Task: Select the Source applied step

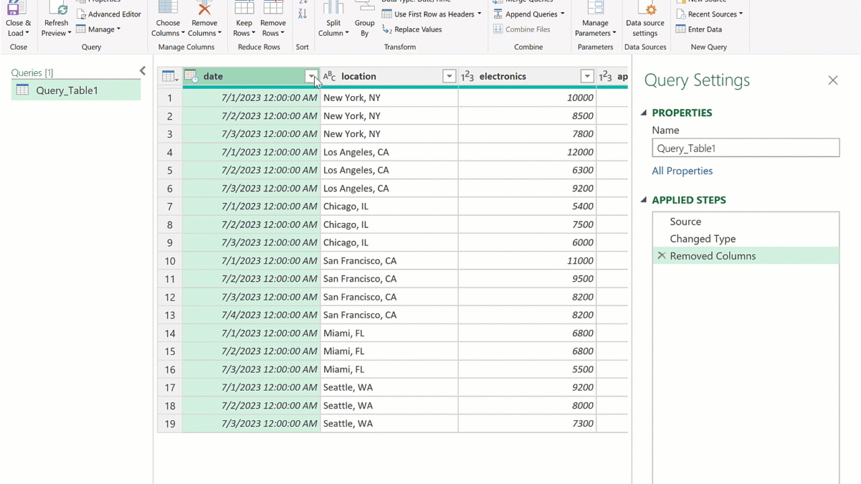Action: [x=685, y=221]
